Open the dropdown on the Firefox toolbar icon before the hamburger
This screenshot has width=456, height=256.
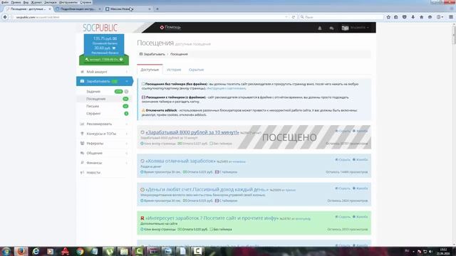pos(440,17)
